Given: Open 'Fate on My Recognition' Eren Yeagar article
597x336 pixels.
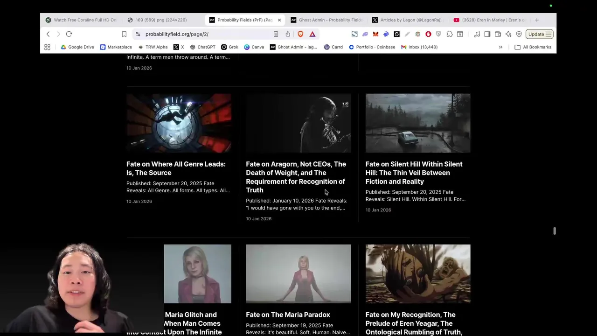Looking at the screenshot, I should (x=414, y=323).
